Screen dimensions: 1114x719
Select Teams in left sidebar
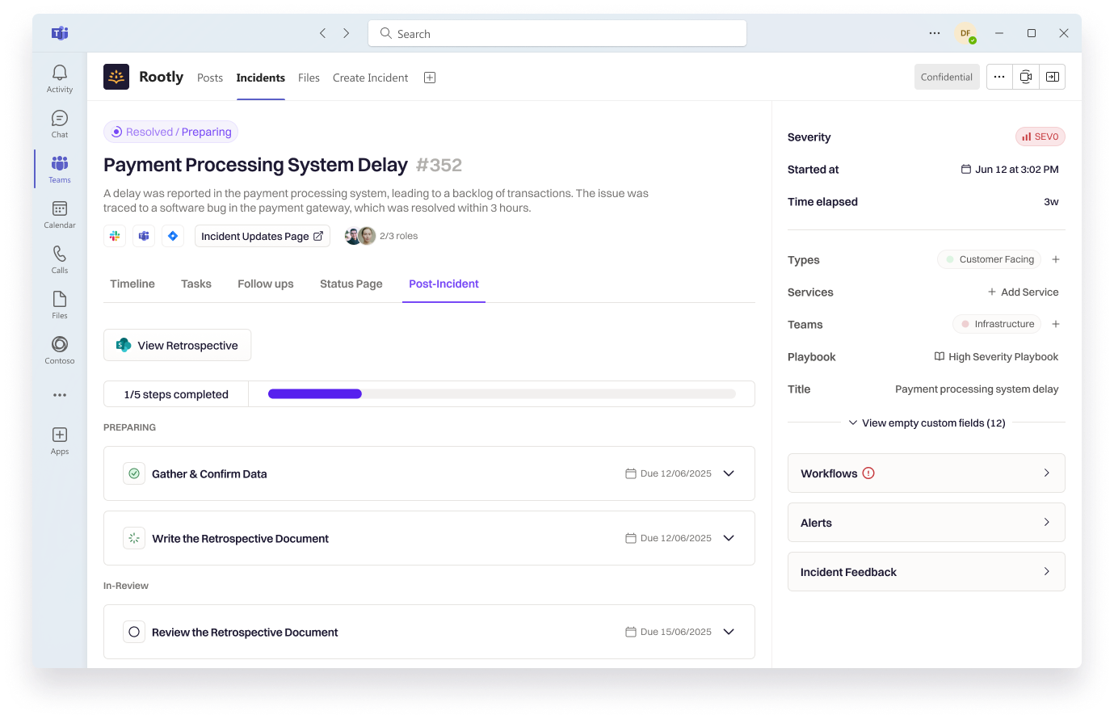60,169
